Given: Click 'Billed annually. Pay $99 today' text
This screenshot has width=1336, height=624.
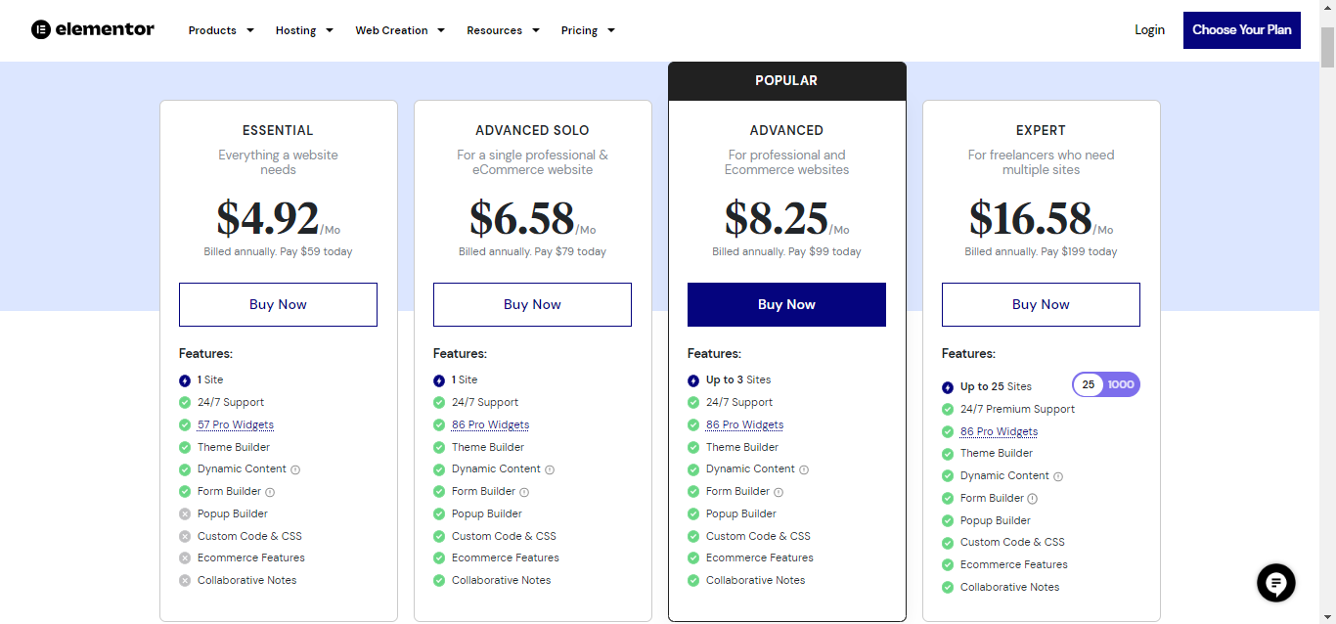Looking at the screenshot, I should [786, 251].
